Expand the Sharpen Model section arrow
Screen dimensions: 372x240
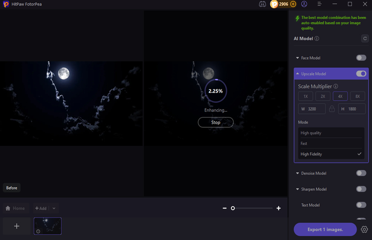[297, 189]
